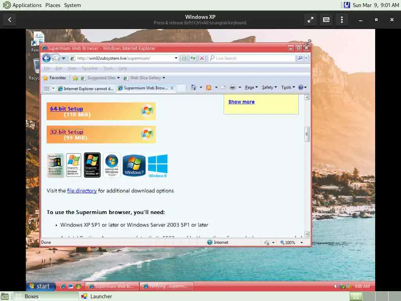Screen dimensions: 401x301
Task: Open Web Slice Gallery dropdown
Action: 144,78
